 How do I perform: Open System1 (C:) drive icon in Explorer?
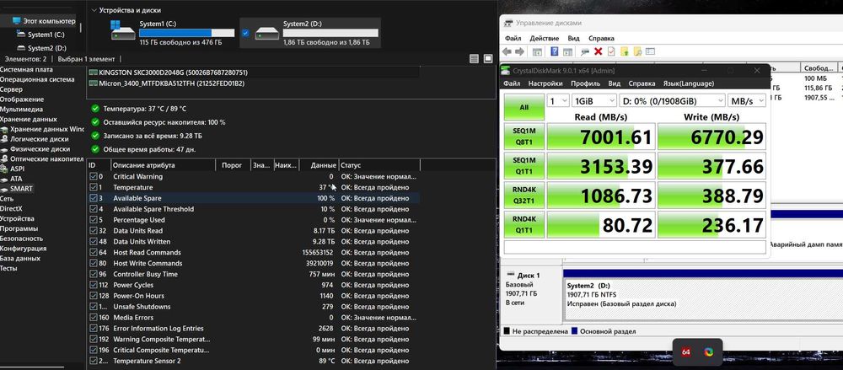[x=123, y=30]
